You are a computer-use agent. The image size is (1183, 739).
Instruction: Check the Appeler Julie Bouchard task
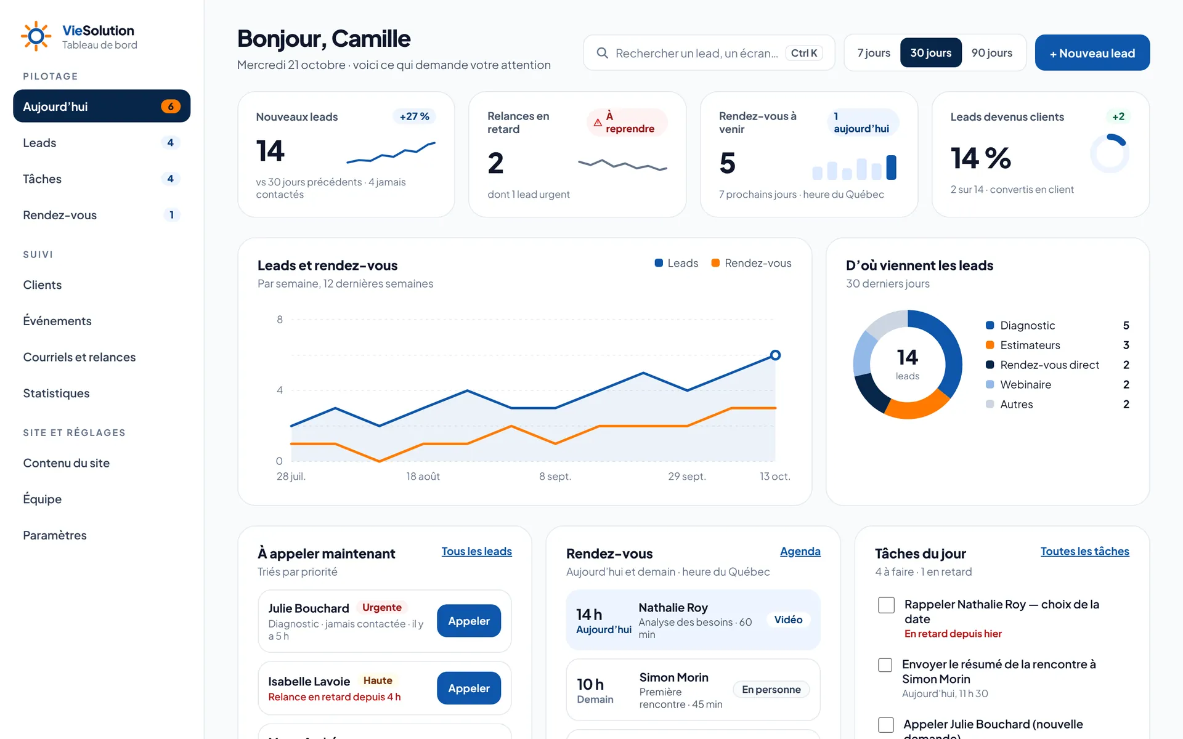point(886,725)
